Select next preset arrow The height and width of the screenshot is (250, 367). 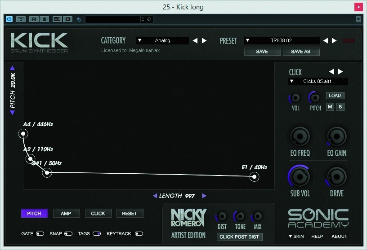334,41
